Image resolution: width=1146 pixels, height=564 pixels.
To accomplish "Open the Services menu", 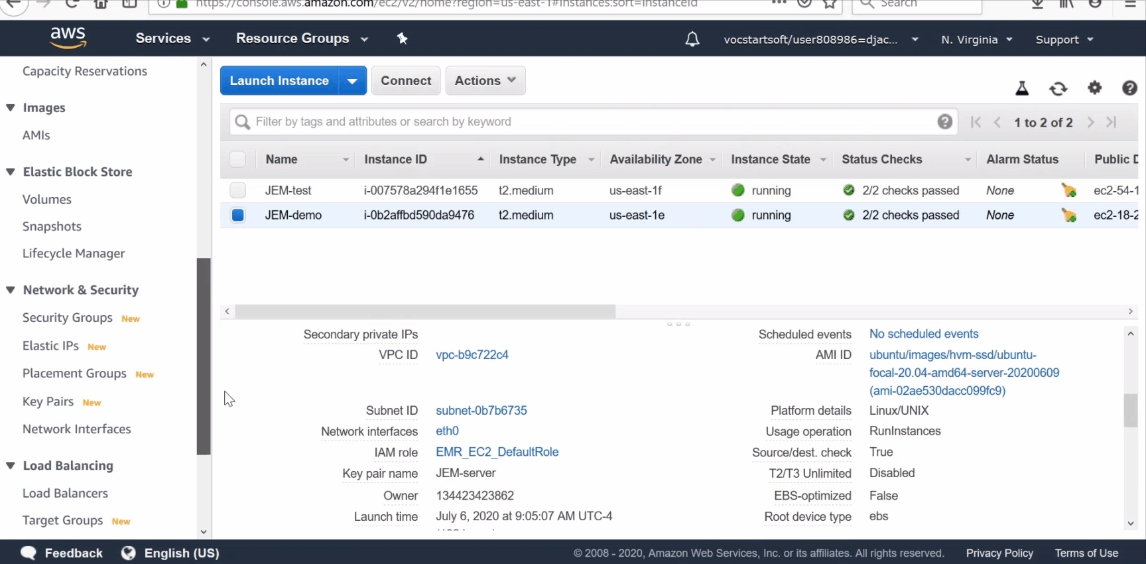I will click(172, 38).
